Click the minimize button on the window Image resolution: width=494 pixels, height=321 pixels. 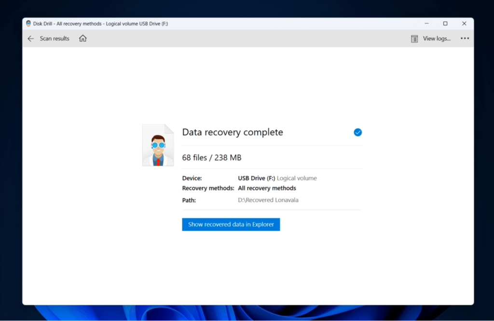426,23
